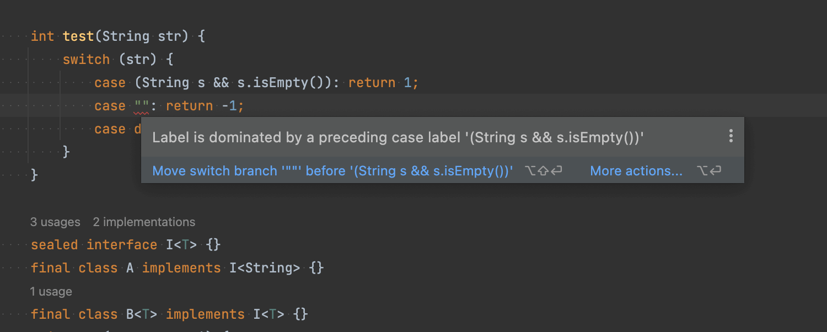Viewport: 827px width, 332px height.
Task: Open the "2 implementations" hint
Action: coord(144,222)
